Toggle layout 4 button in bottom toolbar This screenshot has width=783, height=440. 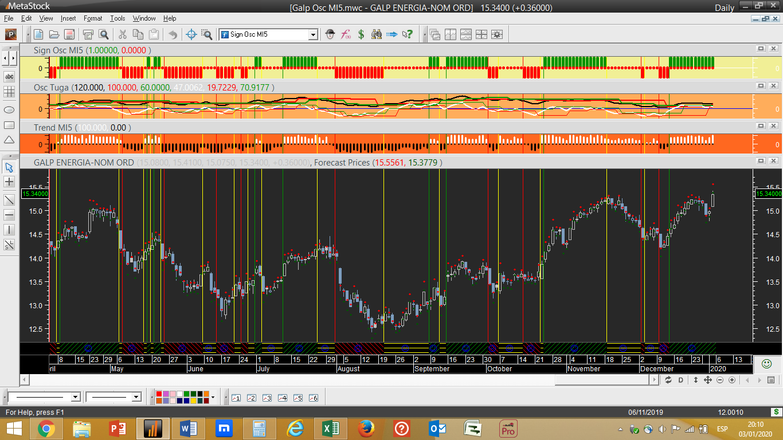(282, 398)
